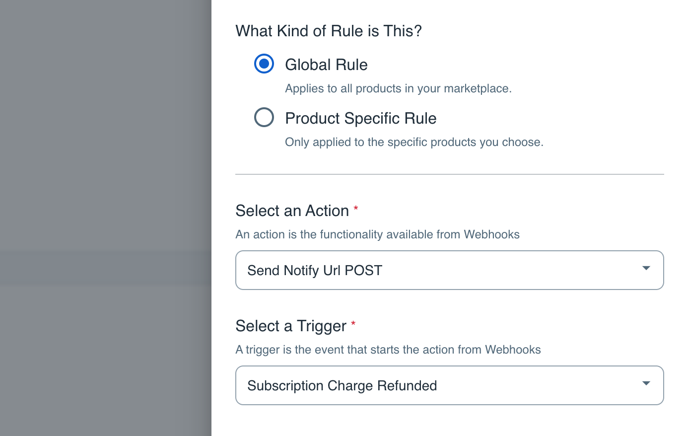
Task: Click the arrow icon in the Trigger dropdown
Action: (x=646, y=383)
